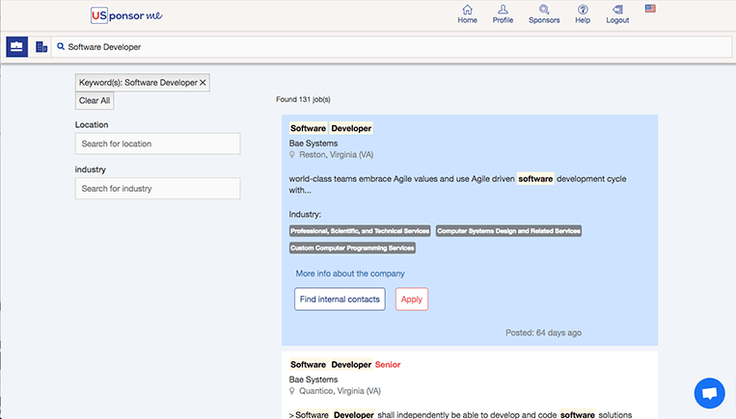Log out of the account
736x419 pixels.
click(617, 14)
